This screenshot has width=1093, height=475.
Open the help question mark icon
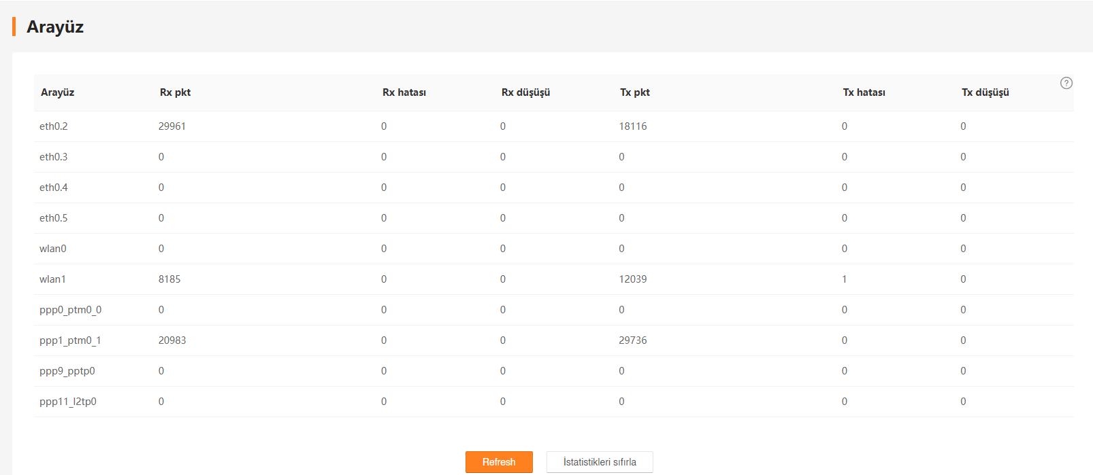point(1066,83)
